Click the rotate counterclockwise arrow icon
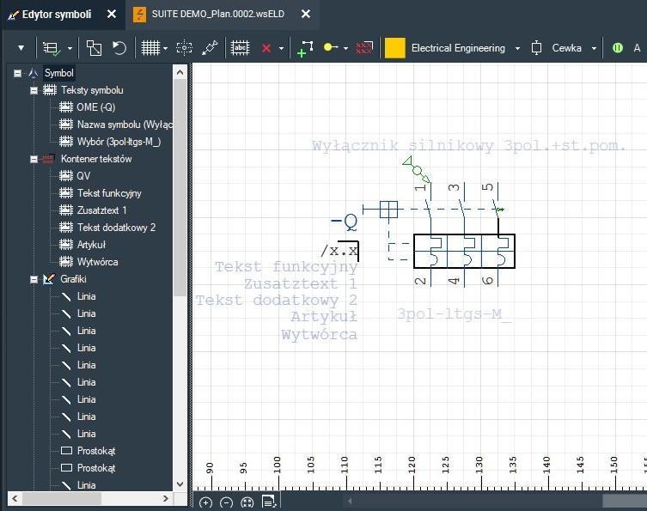 coord(119,48)
